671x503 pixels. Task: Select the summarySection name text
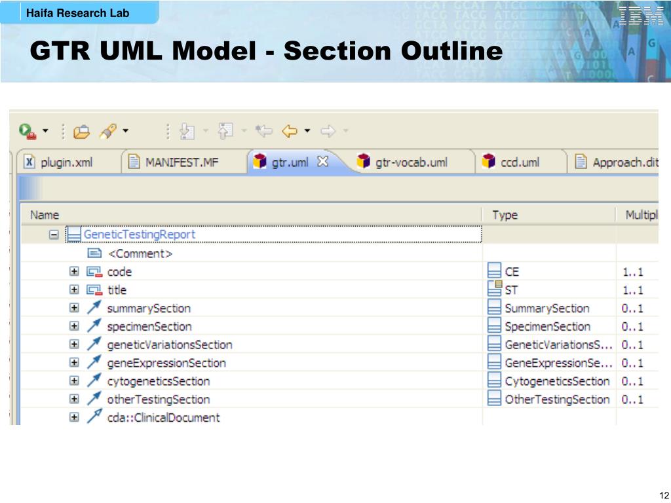point(149,308)
